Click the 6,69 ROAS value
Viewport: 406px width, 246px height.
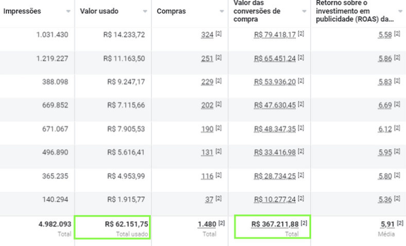(x=385, y=105)
